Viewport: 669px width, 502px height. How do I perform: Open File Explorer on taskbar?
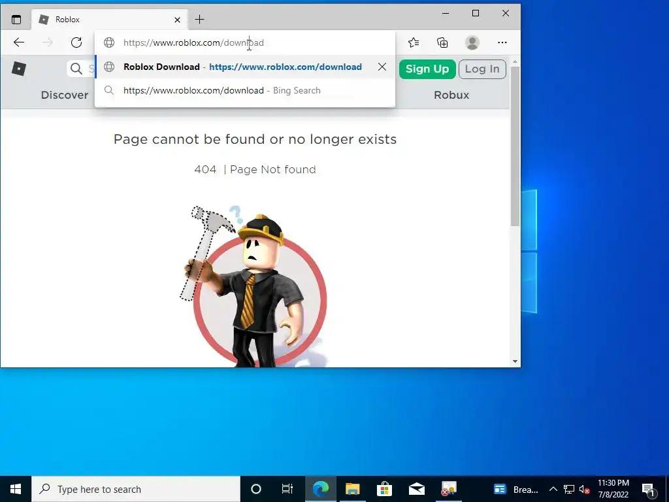coord(352,489)
